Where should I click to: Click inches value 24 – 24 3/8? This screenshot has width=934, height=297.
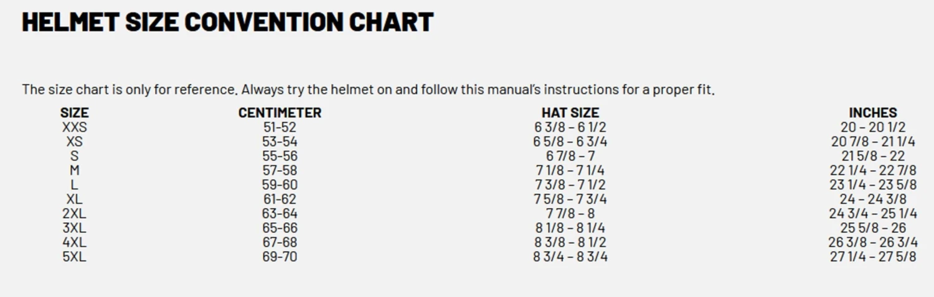872,199
